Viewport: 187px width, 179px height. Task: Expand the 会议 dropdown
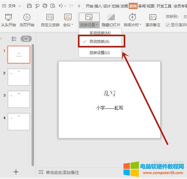point(68,25)
